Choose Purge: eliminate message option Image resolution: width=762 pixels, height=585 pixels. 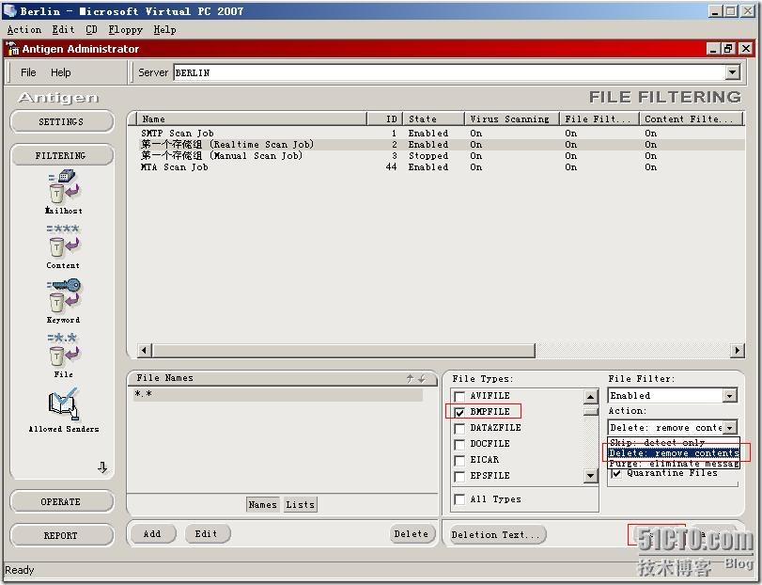click(674, 464)
